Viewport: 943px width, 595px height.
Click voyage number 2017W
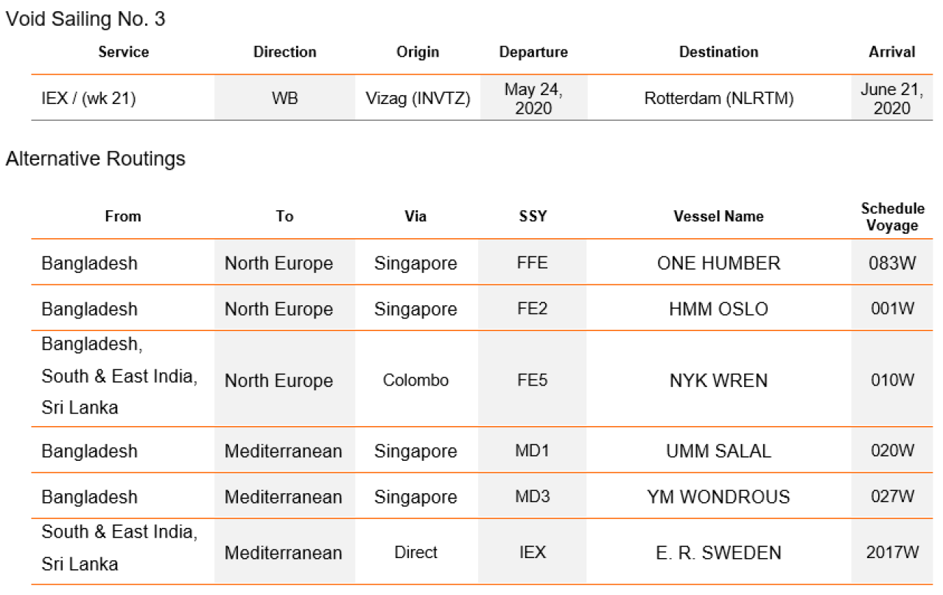pos(892,552)
